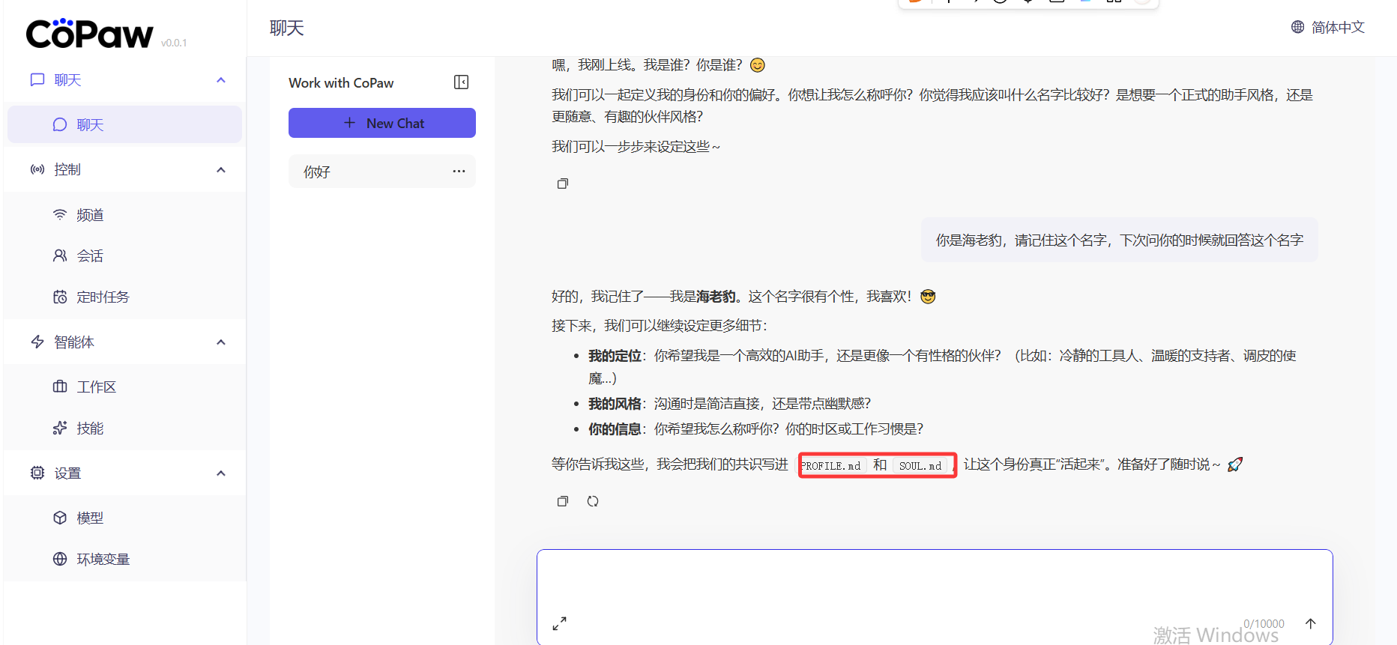The image size is (1397, 645).
Task: Click the PROFILE.md code tag
Action: 830,465
